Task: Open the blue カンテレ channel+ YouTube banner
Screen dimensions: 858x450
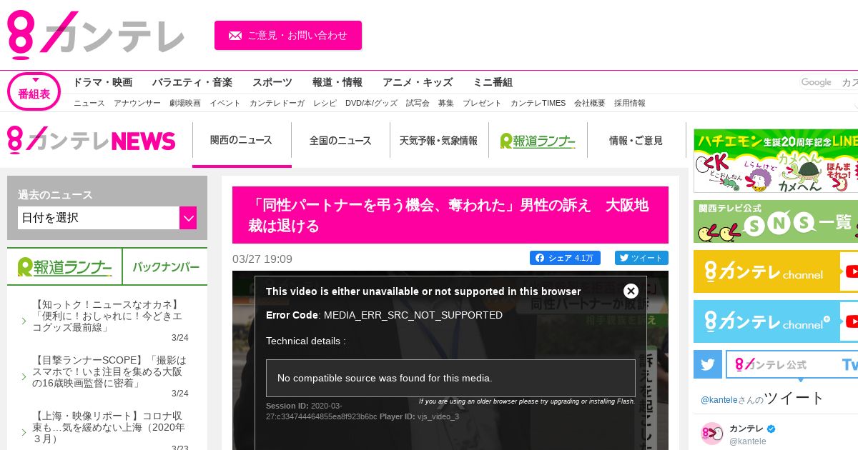Action: (776, 321)
